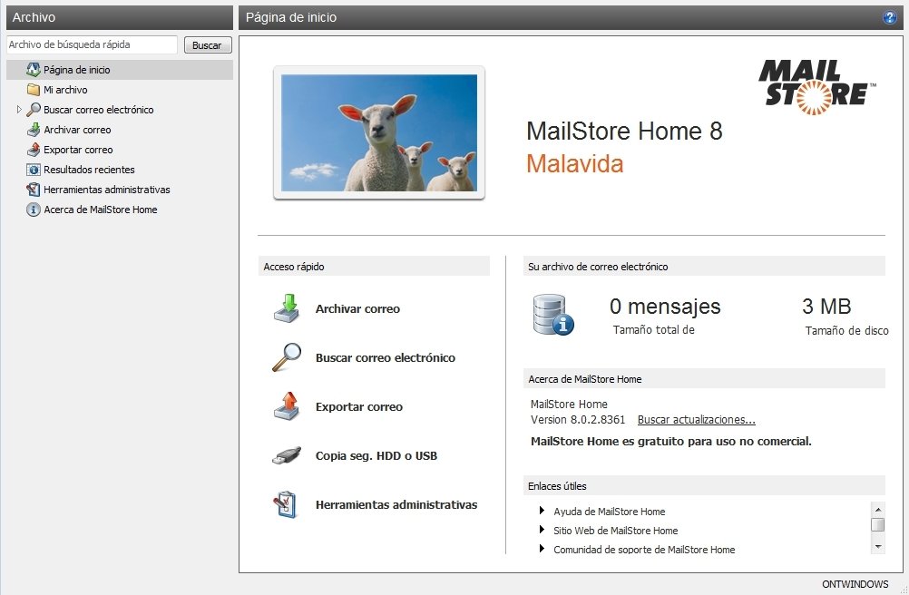The width and height of the screenshot is (909, 595).
Task: Open Sitio Web de MailStore Home link
Action: tap(616, 531)
